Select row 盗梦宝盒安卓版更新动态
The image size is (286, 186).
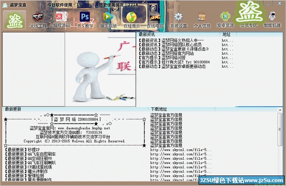(x=172, y=67)
